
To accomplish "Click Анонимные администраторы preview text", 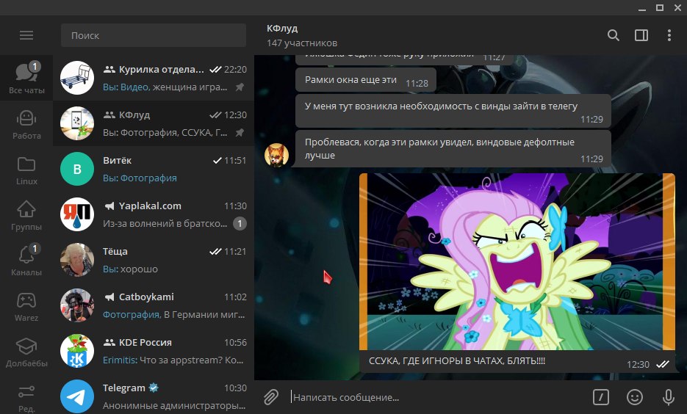I will click(174, 406).
